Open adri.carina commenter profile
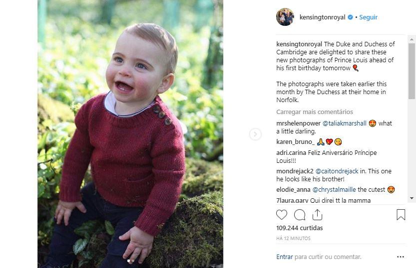Screen dimensions: 416x268 (x=293, y=153)
